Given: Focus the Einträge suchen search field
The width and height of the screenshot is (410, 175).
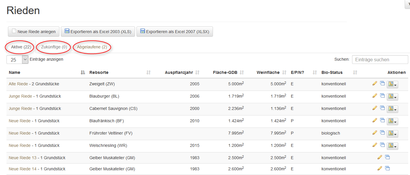Looking at the screenshot, I should (380, 60).
